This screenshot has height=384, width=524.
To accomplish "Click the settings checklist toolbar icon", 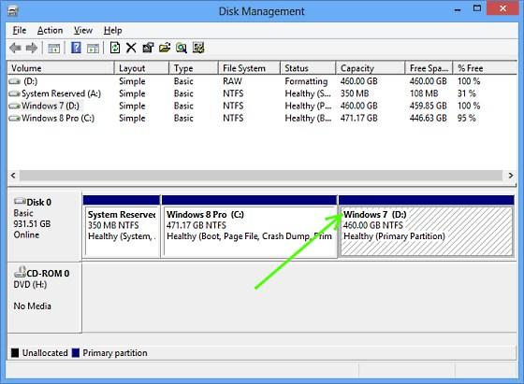I will coord(198,48).
